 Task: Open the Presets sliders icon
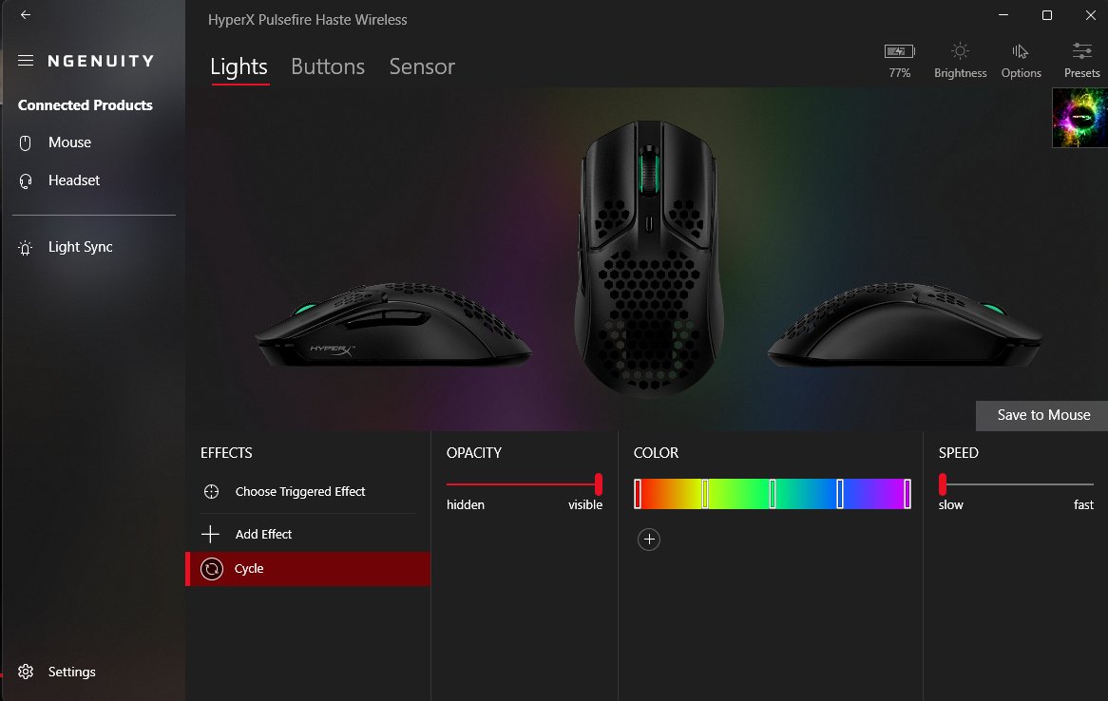(x=1081, y=51)
